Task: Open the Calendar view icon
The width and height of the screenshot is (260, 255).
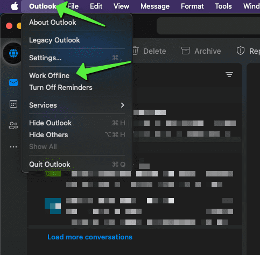Action: click(13, 104)
